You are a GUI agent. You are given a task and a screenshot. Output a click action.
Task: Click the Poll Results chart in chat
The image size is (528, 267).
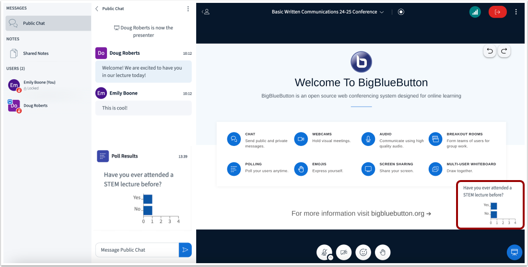tap(156, 209)
